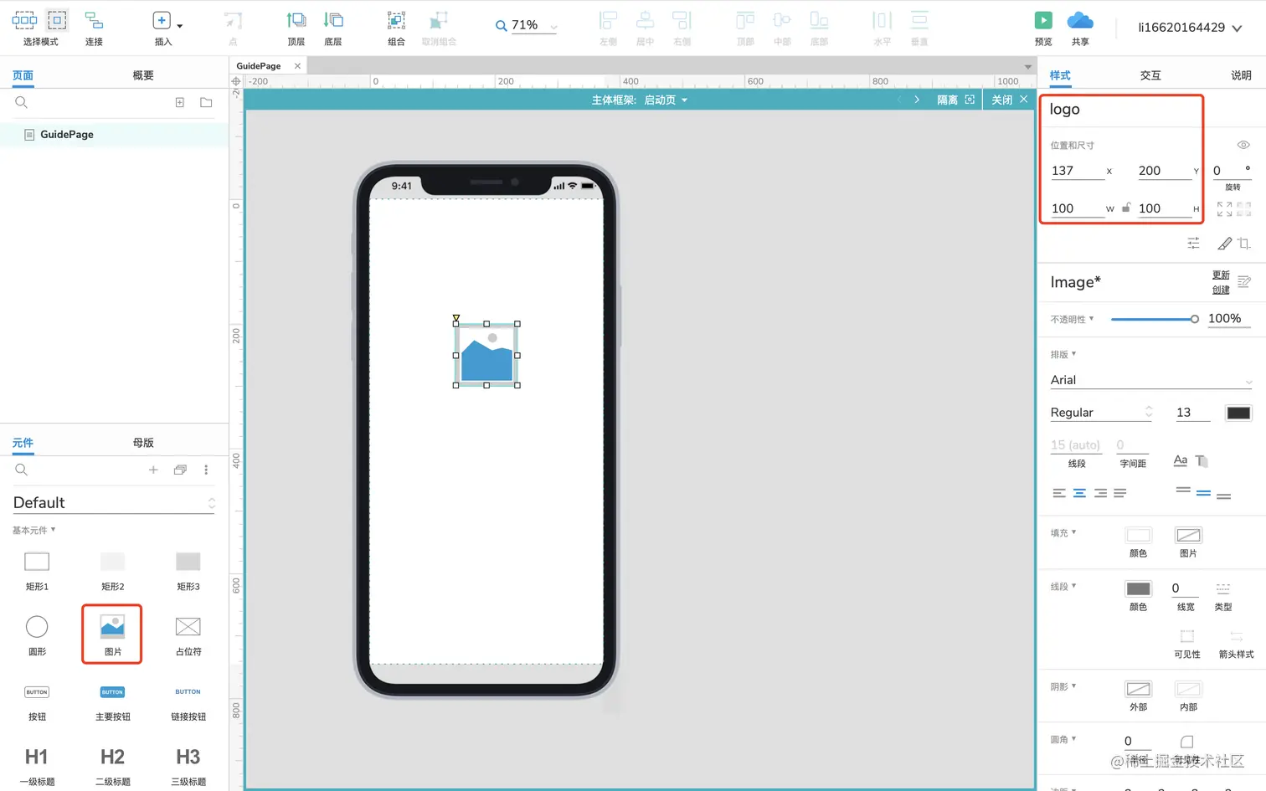Collapse the 基本元件 section
Viewport: 1266px width, 791px height.
(33, 530)
